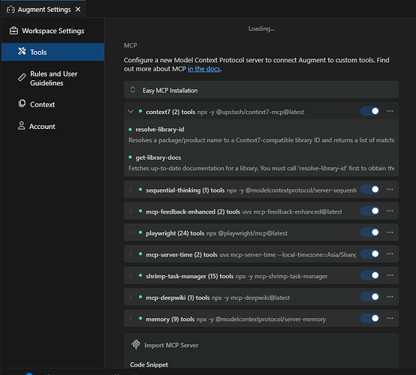Open the more options menu for shrimp-task-manager
416x375 pixels.
[390, 275]
